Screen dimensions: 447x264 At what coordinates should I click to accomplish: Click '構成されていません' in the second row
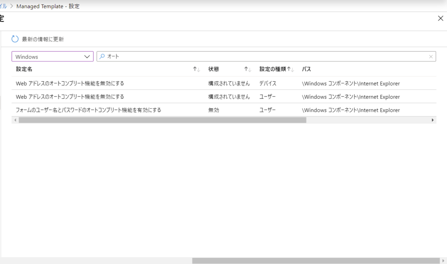click(229, 96)
